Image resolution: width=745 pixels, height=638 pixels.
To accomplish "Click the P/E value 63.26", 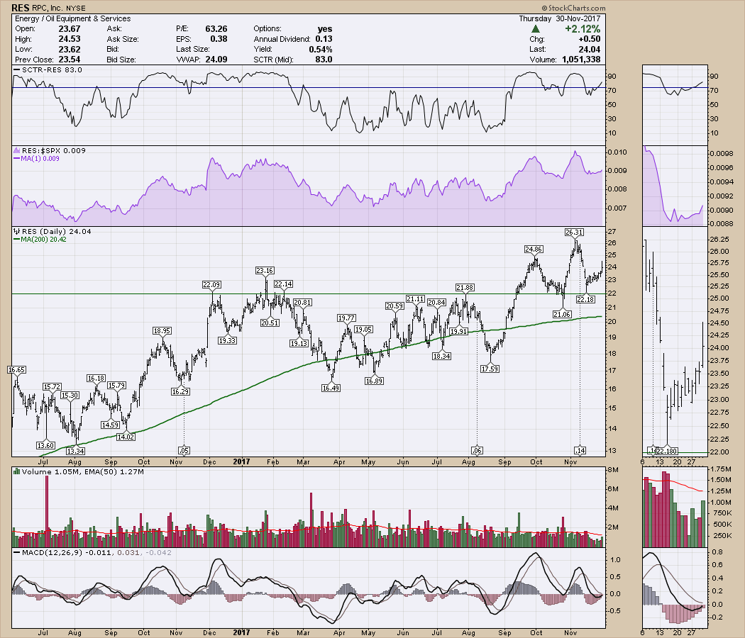I will tap(216, 29).
